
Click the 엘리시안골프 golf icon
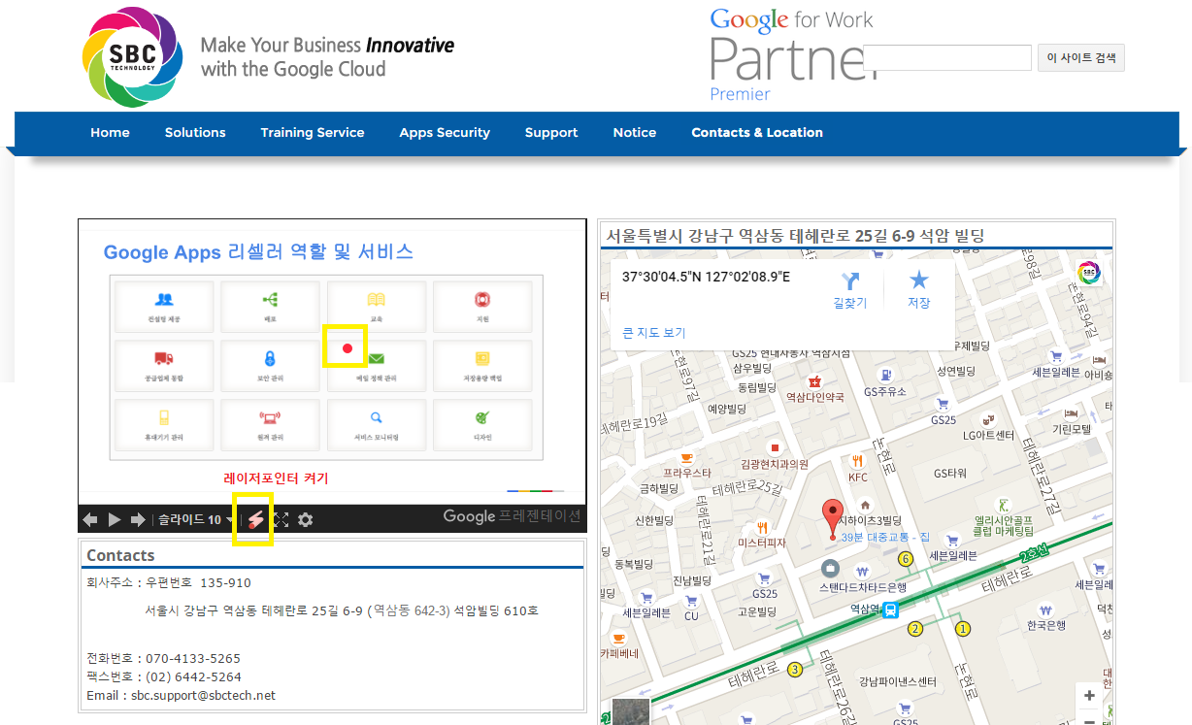(1004, 505)
